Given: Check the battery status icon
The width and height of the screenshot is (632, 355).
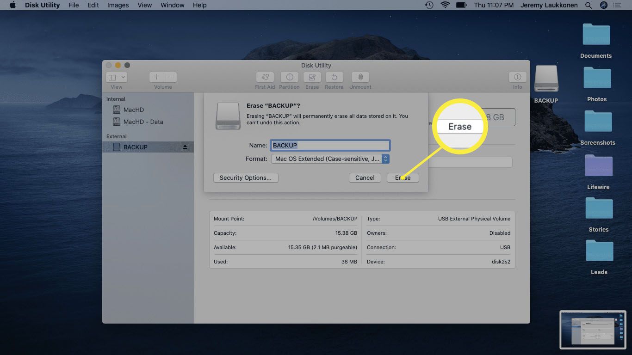Looking at the screenshot, I should [x=461, y=5].
